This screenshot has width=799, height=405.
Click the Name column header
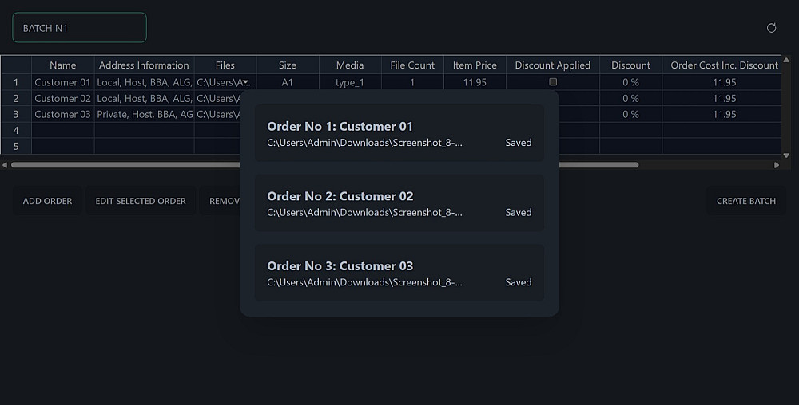click(x=62, y=65)
